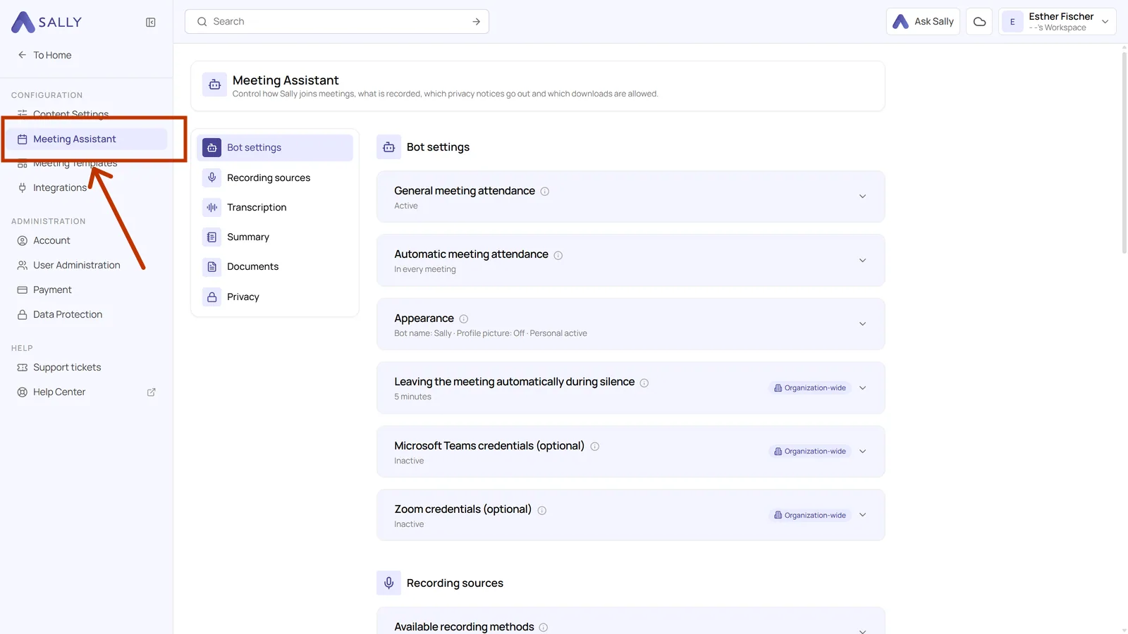Expand Leaving the meeting automatically during silence

coord(862,388)
